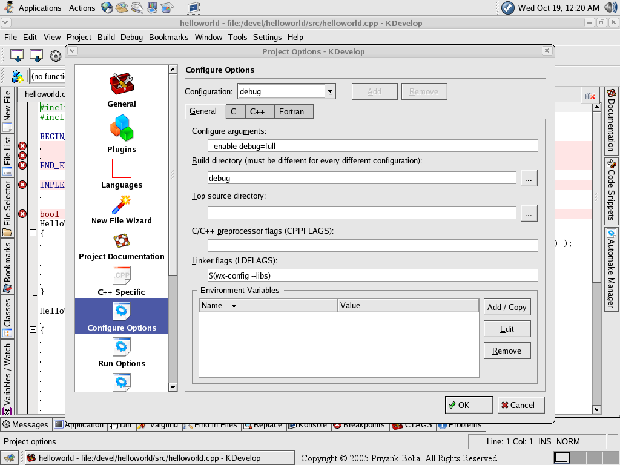Click helloworld KDevelop taskbar entry
620x465 pixels.
coord(160,458)
